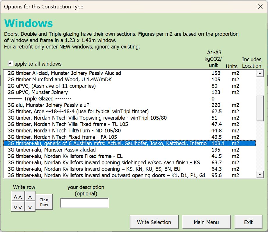Image resolution: width=268 pixels, height=232 pixels.
Task: Click the Exit button
Action: click(x=248, y=222)
